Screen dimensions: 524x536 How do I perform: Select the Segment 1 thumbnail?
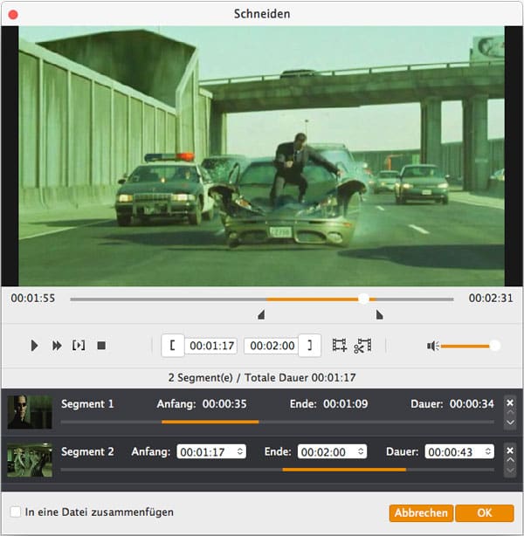pos(30,412)
